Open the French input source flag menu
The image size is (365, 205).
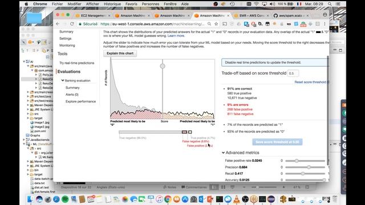299,4
